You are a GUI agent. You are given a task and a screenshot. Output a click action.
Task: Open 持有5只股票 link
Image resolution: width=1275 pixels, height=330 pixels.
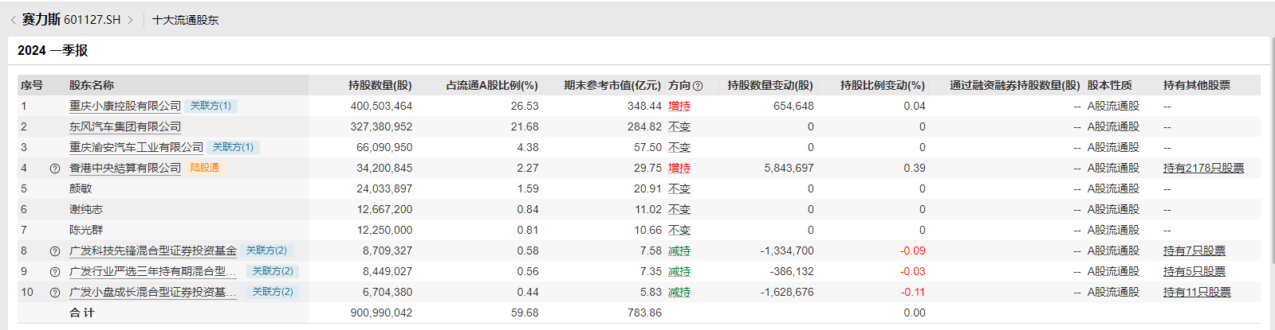1194,271
